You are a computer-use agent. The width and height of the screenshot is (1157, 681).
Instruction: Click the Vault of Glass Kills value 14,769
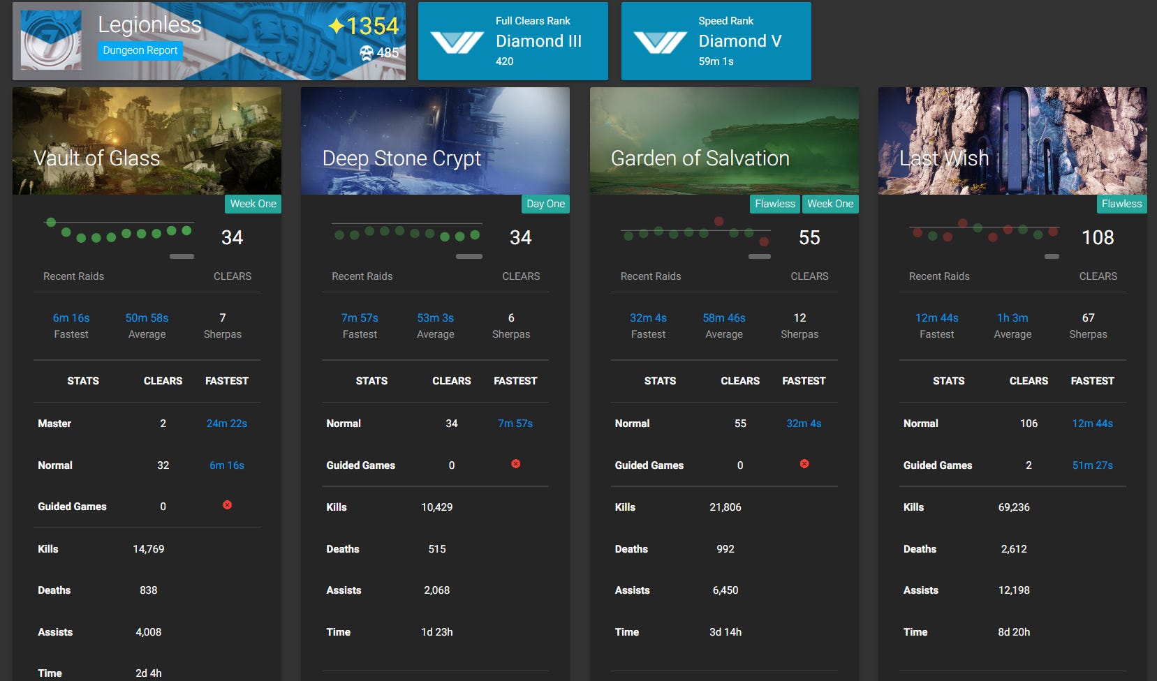pyautogui.click(x=149, y=549)
